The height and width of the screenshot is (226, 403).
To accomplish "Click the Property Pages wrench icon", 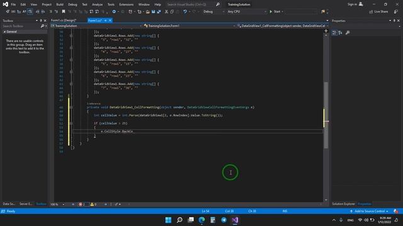I will click(x=348, y=33).
